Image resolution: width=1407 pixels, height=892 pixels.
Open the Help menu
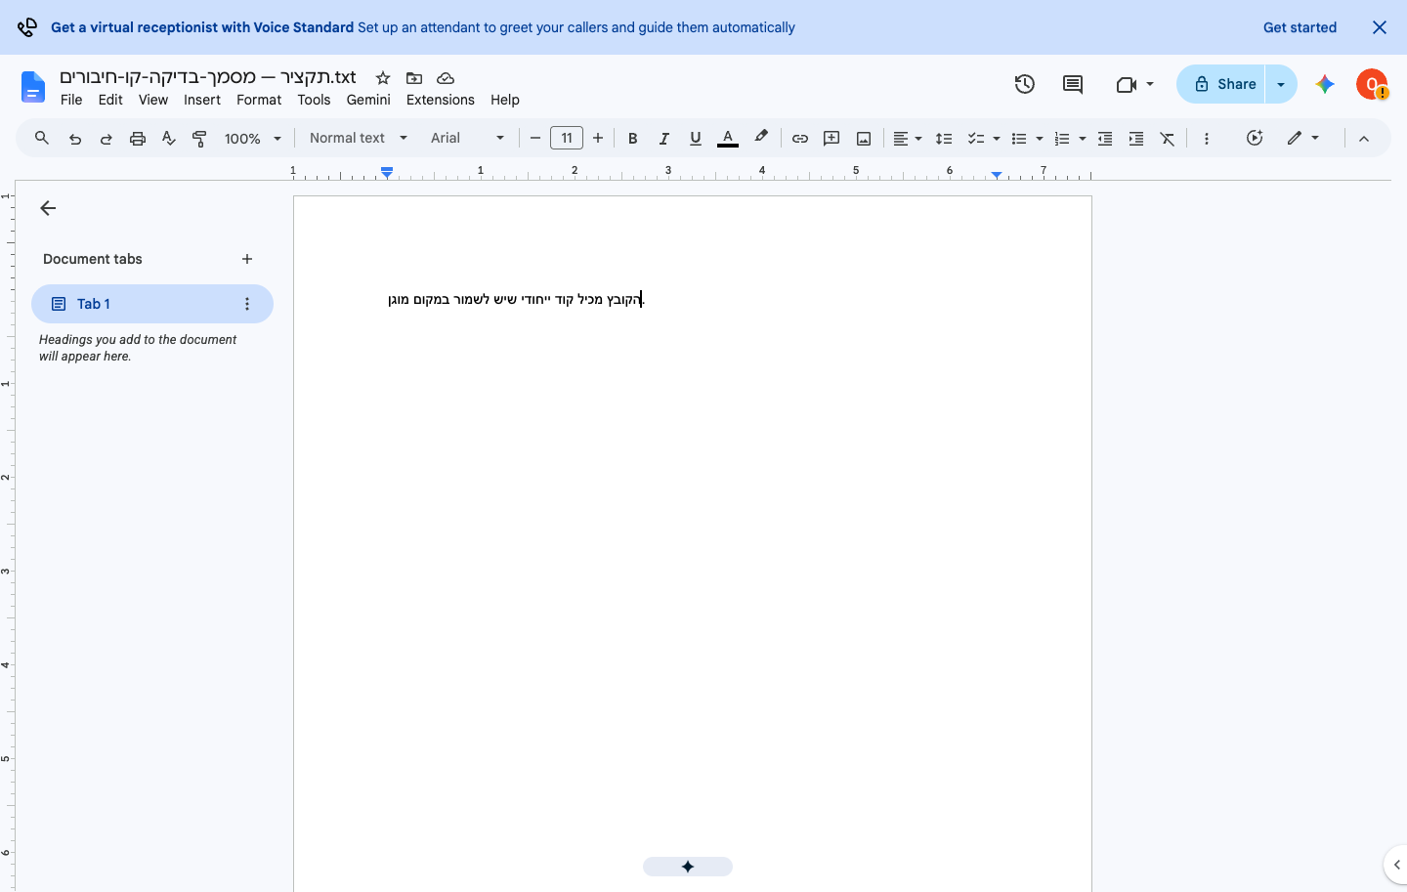tap(505, 100)
